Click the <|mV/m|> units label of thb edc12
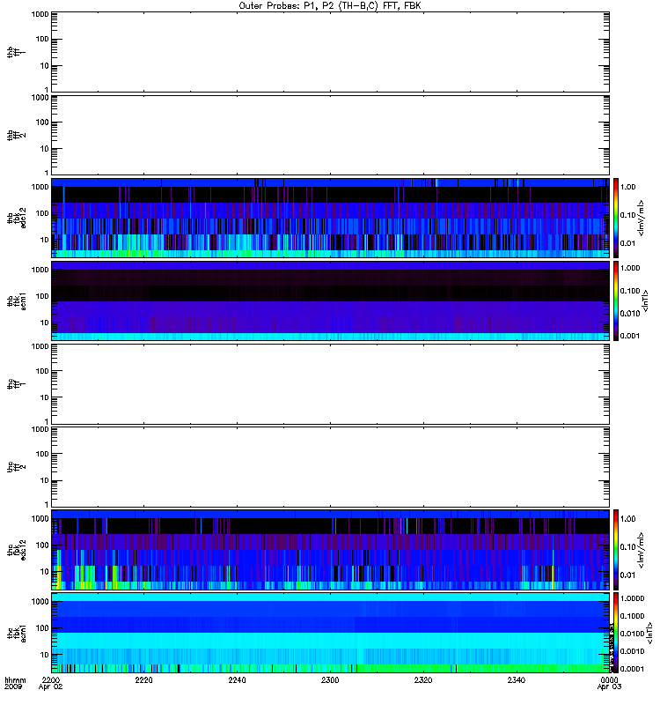Viewport: 660px width, 705px height. click(641, 218)
